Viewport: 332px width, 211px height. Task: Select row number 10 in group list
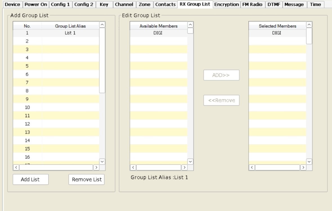pyautogui.click(x=56, y=107)
